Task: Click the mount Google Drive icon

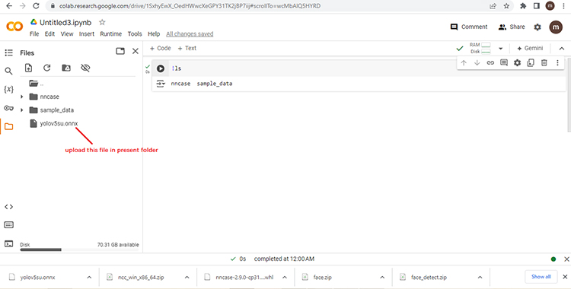Action: [x=66, y=68]
